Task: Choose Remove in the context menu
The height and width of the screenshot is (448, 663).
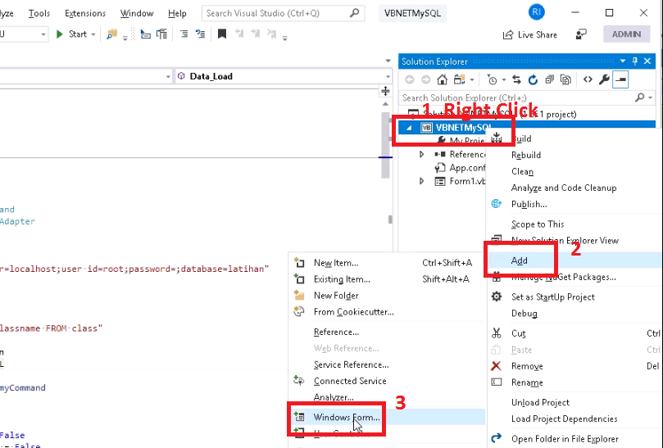Action: click(574, 366)
